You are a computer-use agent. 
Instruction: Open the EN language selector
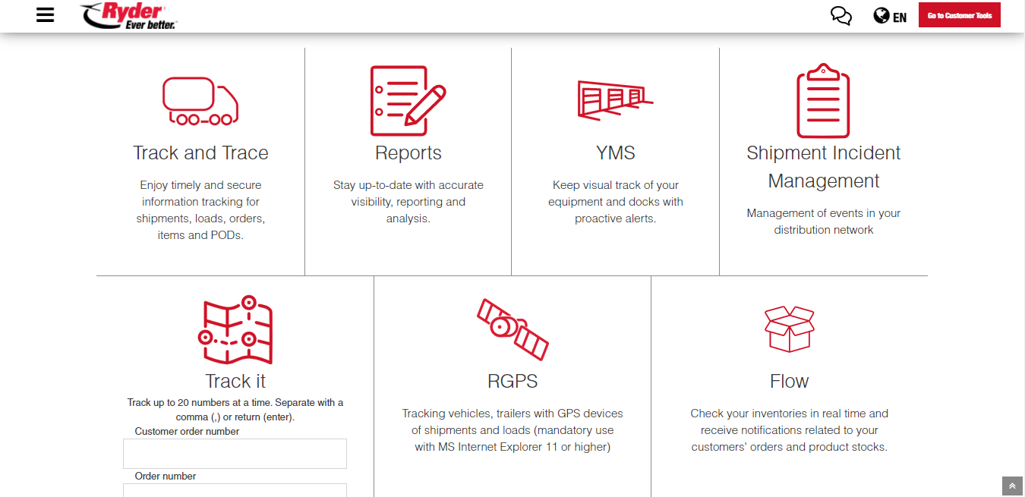[x=891, y=16]
